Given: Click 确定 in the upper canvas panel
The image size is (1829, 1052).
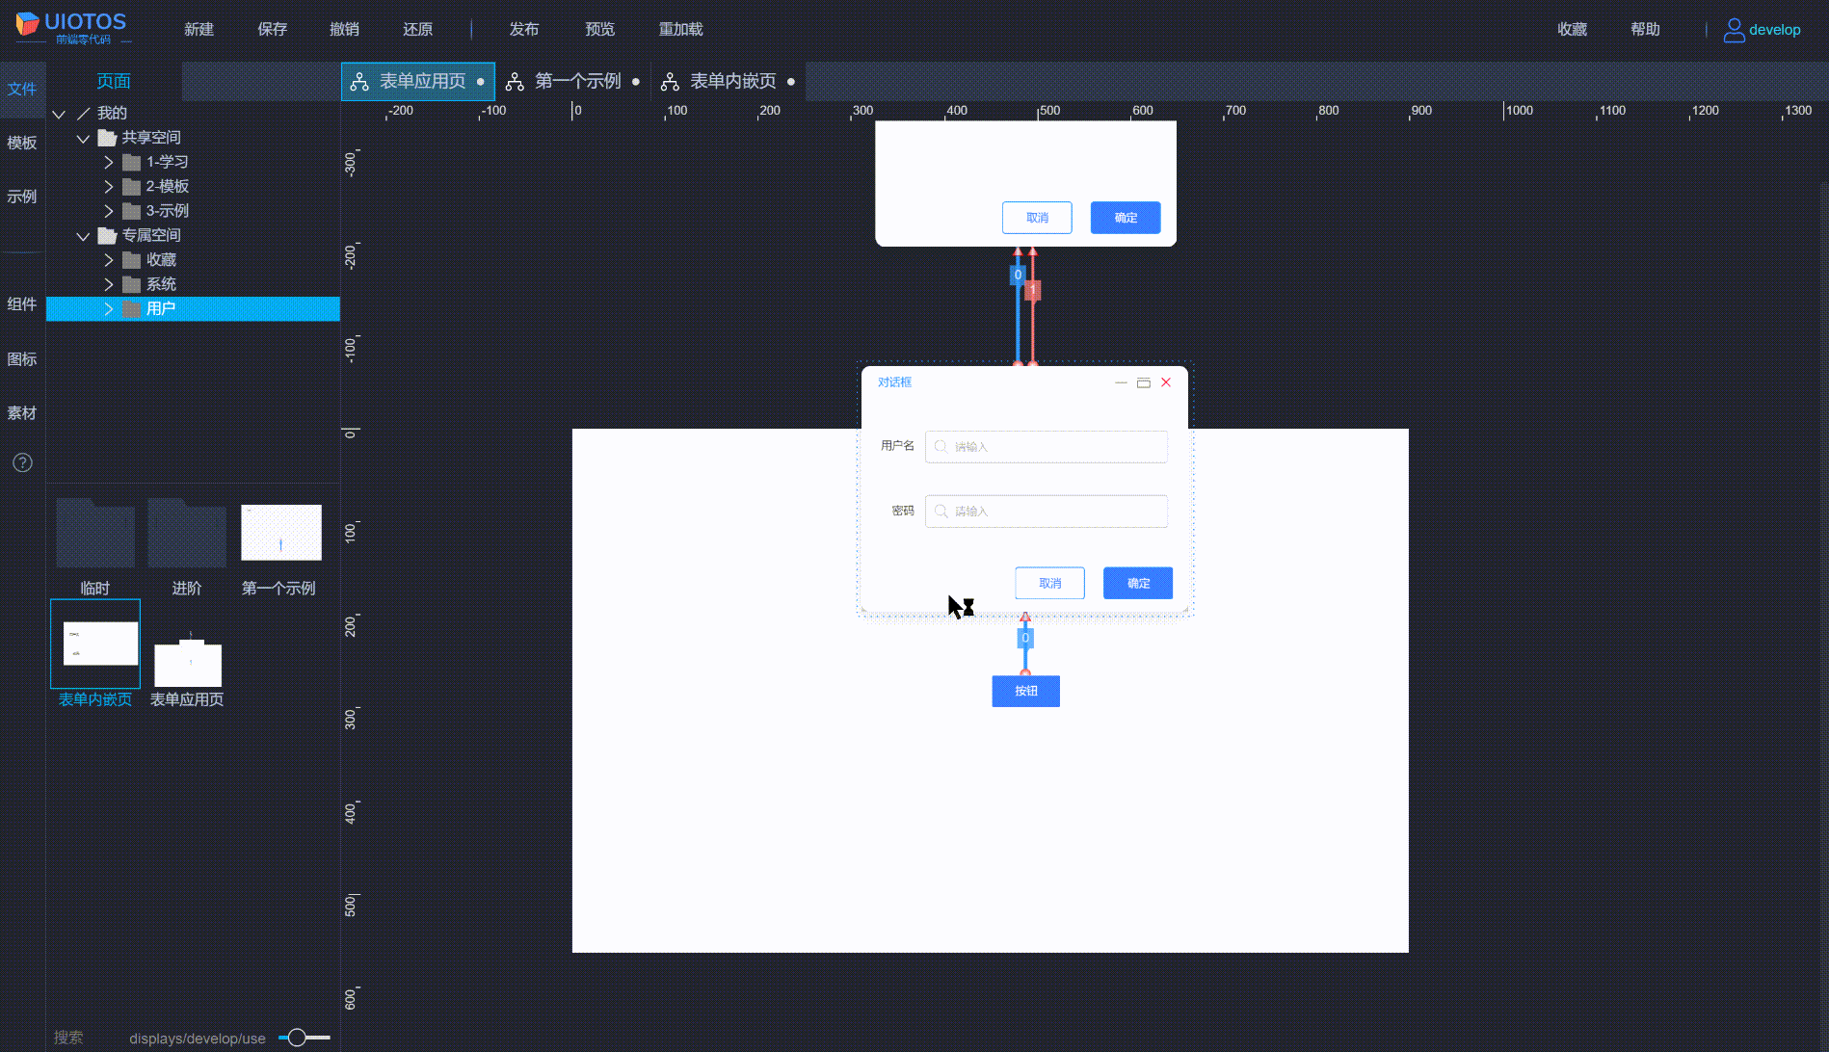Looking at the screenshot, I should click(1126, 218).
